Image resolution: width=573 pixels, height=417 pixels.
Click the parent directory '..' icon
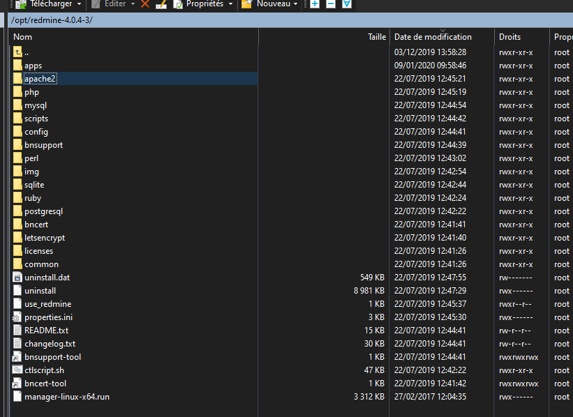[17, 52]
